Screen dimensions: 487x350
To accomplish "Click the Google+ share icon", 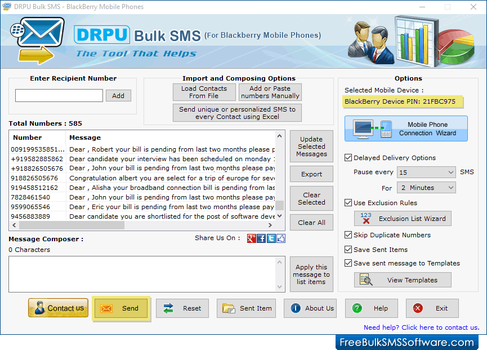I will 252,238.
